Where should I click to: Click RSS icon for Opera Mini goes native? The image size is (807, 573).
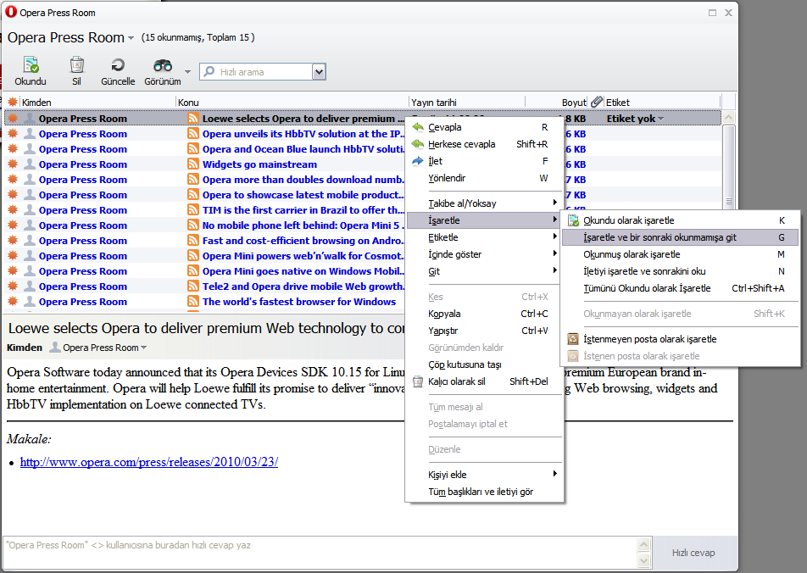pos(193,271)
